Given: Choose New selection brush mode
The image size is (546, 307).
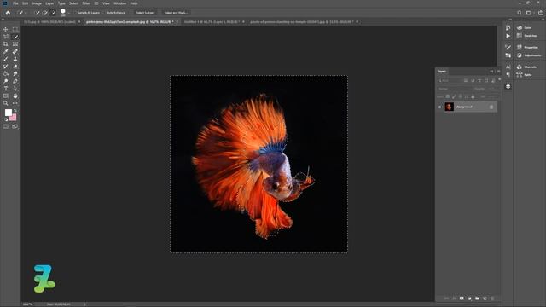Looking at the screenshot, I should pyautogui.click(x=38, y=13).
